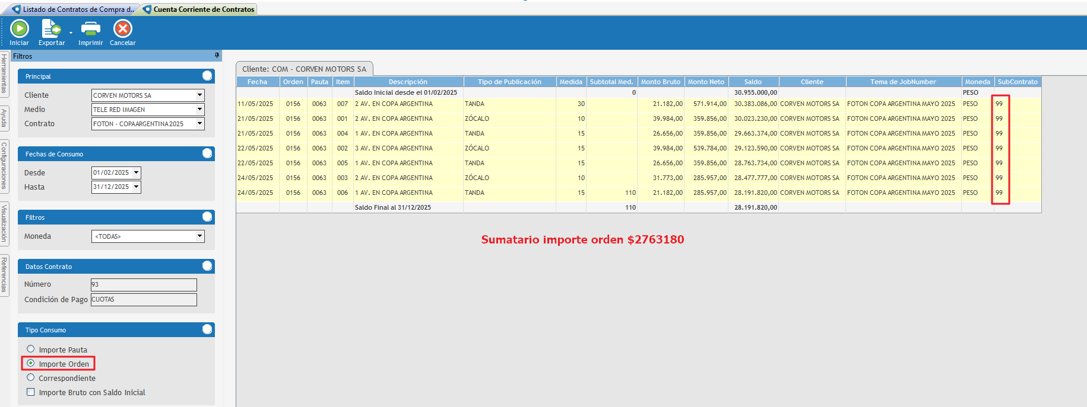This screenshot has width=1087, height=407.
Task: Click the Tema de JobNumber column header
Action: tap(904, 82)
